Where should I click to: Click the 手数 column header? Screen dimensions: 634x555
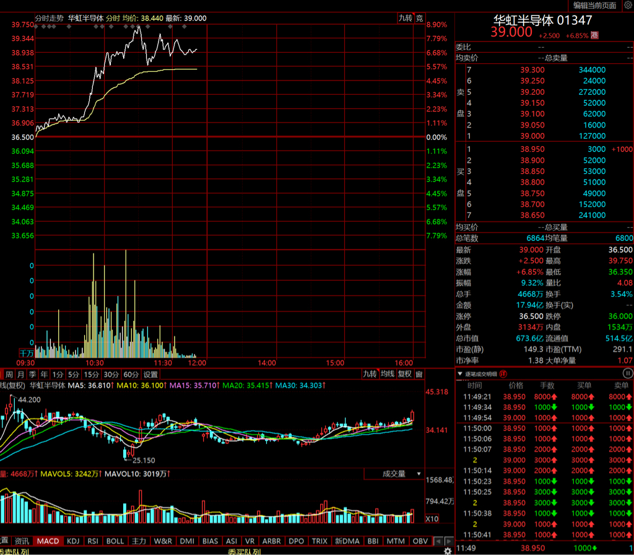pos(547,385)
